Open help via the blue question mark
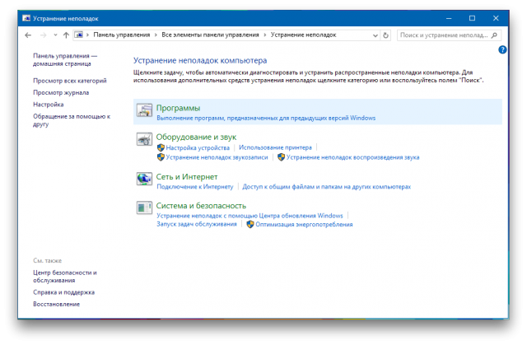This screenshot has height=345, width=527. 502,50
